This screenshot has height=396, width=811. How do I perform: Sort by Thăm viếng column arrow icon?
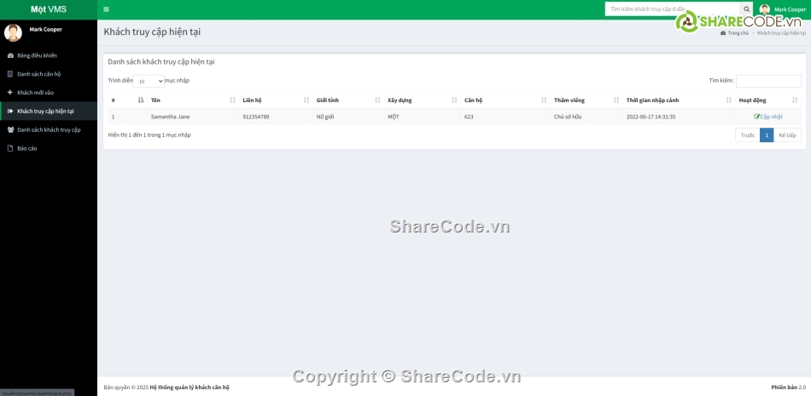[x=616, y=100]
